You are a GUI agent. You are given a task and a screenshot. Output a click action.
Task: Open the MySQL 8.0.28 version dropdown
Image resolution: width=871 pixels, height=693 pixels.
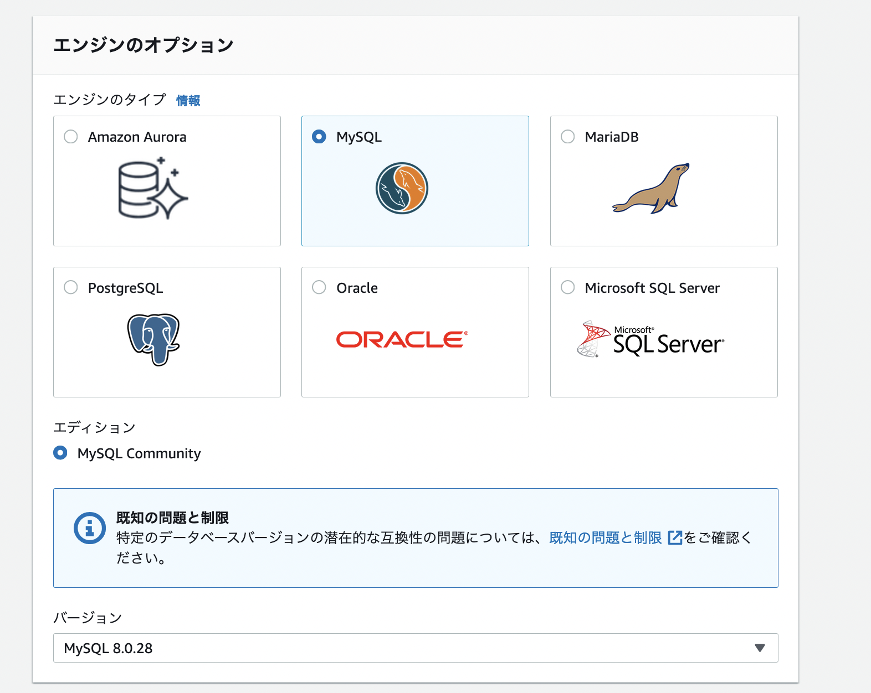(x=416, y=648)
